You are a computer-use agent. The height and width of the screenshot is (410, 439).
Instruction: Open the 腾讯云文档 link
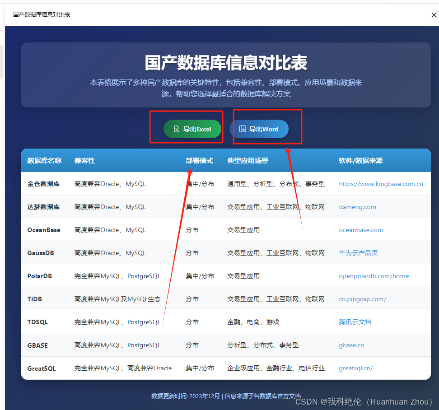tap(355, 322)
